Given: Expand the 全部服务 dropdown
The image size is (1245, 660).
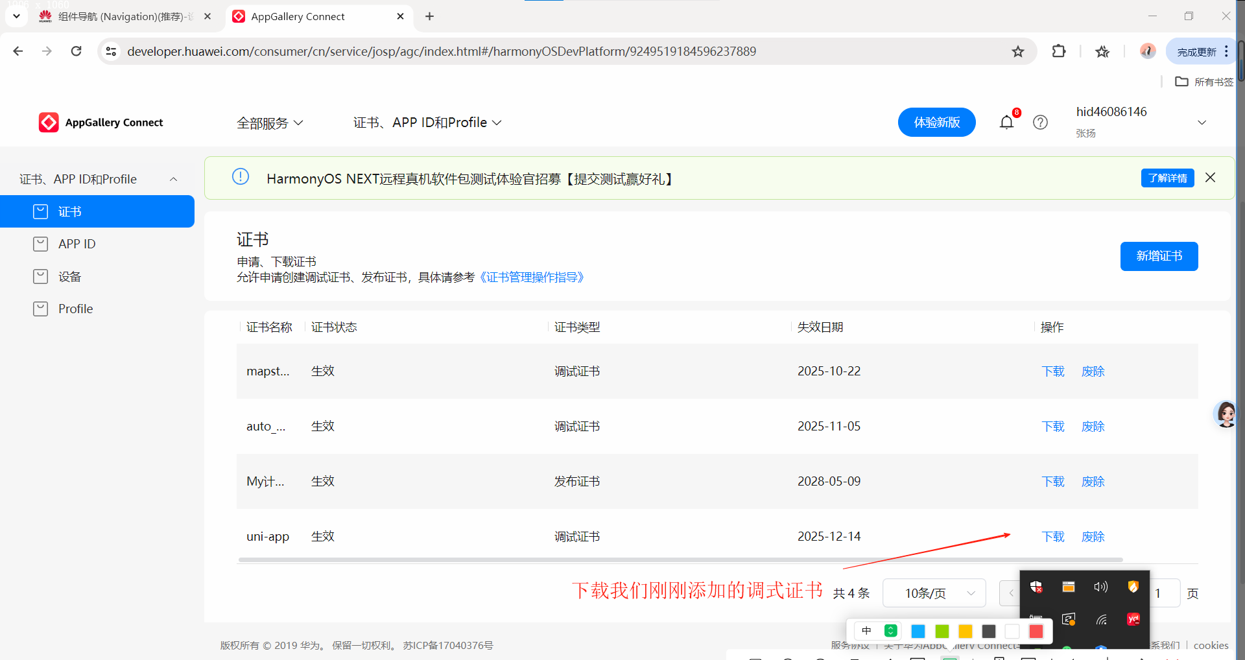Looking at the screenshot, I should (270, 123).
